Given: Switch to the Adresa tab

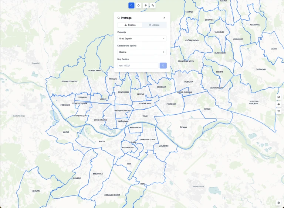Looking at the screenshot, I should [154, 25].
